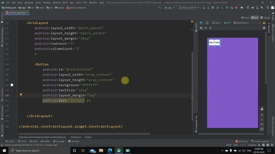Click the design help question icon
The width and height of the screenshot is (275, 154).
coord(264,28)
